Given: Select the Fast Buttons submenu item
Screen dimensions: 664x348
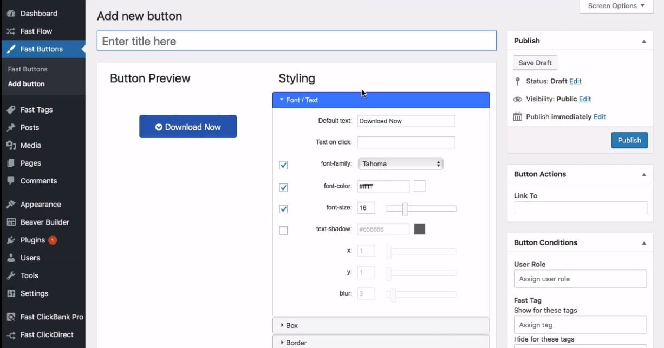Looking at the screenshot, I should 28,69.
